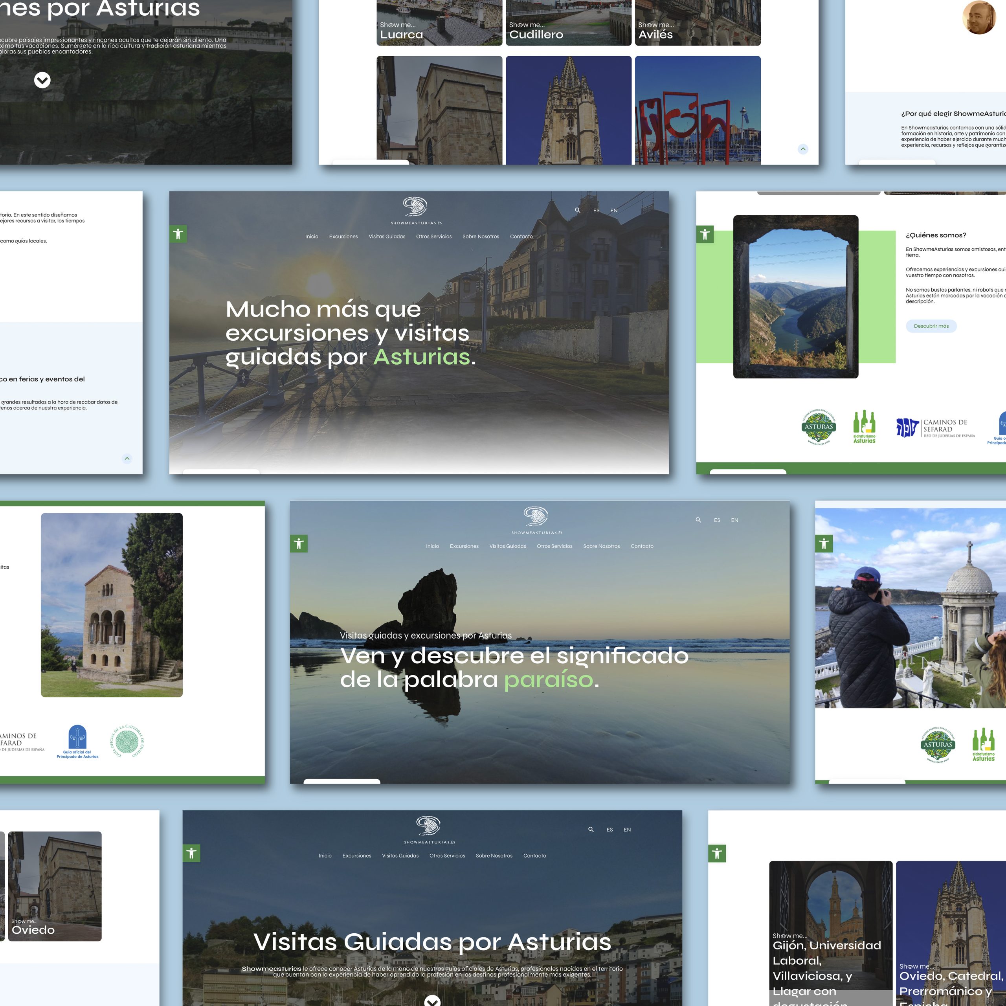
Task: Click accessibility icon on 'Mucho más que' hero
Action: click(x=178, y=234)
